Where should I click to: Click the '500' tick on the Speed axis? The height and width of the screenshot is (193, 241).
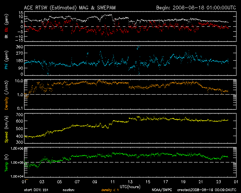(x=20, y=129)
